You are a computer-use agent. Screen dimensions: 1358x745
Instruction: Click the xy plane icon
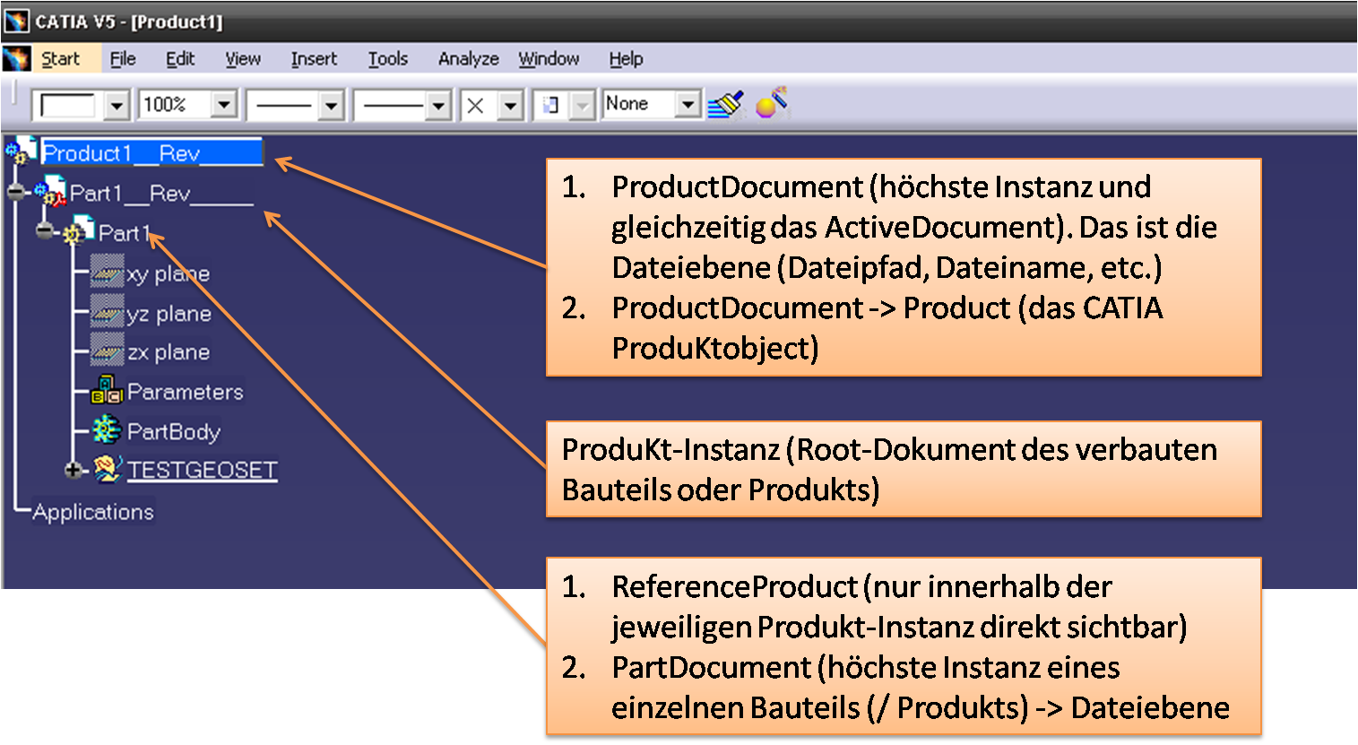point(107,272)
